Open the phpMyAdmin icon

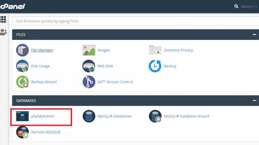(x=22, y=116)
